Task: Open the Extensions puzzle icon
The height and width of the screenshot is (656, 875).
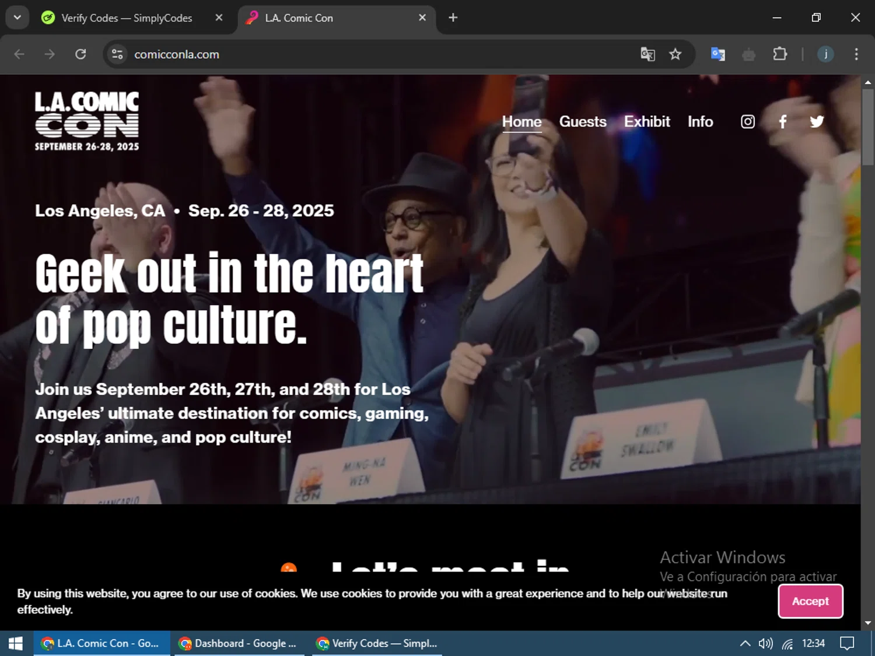Action: point(780,54)
